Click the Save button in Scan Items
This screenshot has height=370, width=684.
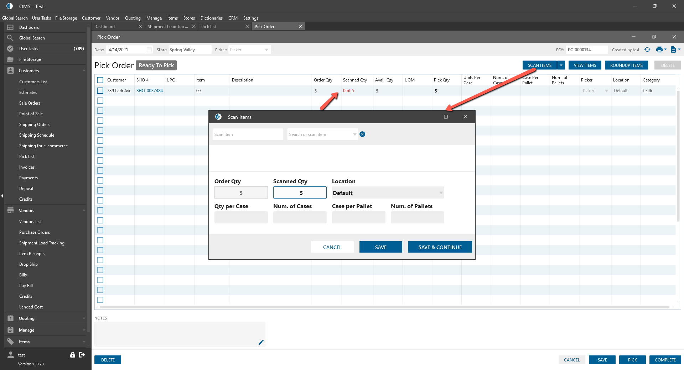[381, 247]
